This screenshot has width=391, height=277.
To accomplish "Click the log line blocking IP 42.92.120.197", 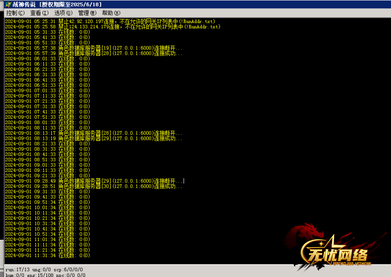I will point(109,21).
